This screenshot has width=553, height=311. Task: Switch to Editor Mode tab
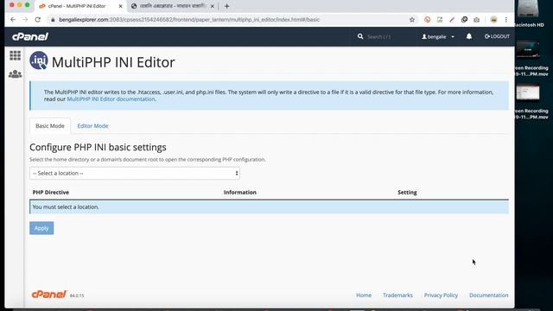click(x=92, y=126)
